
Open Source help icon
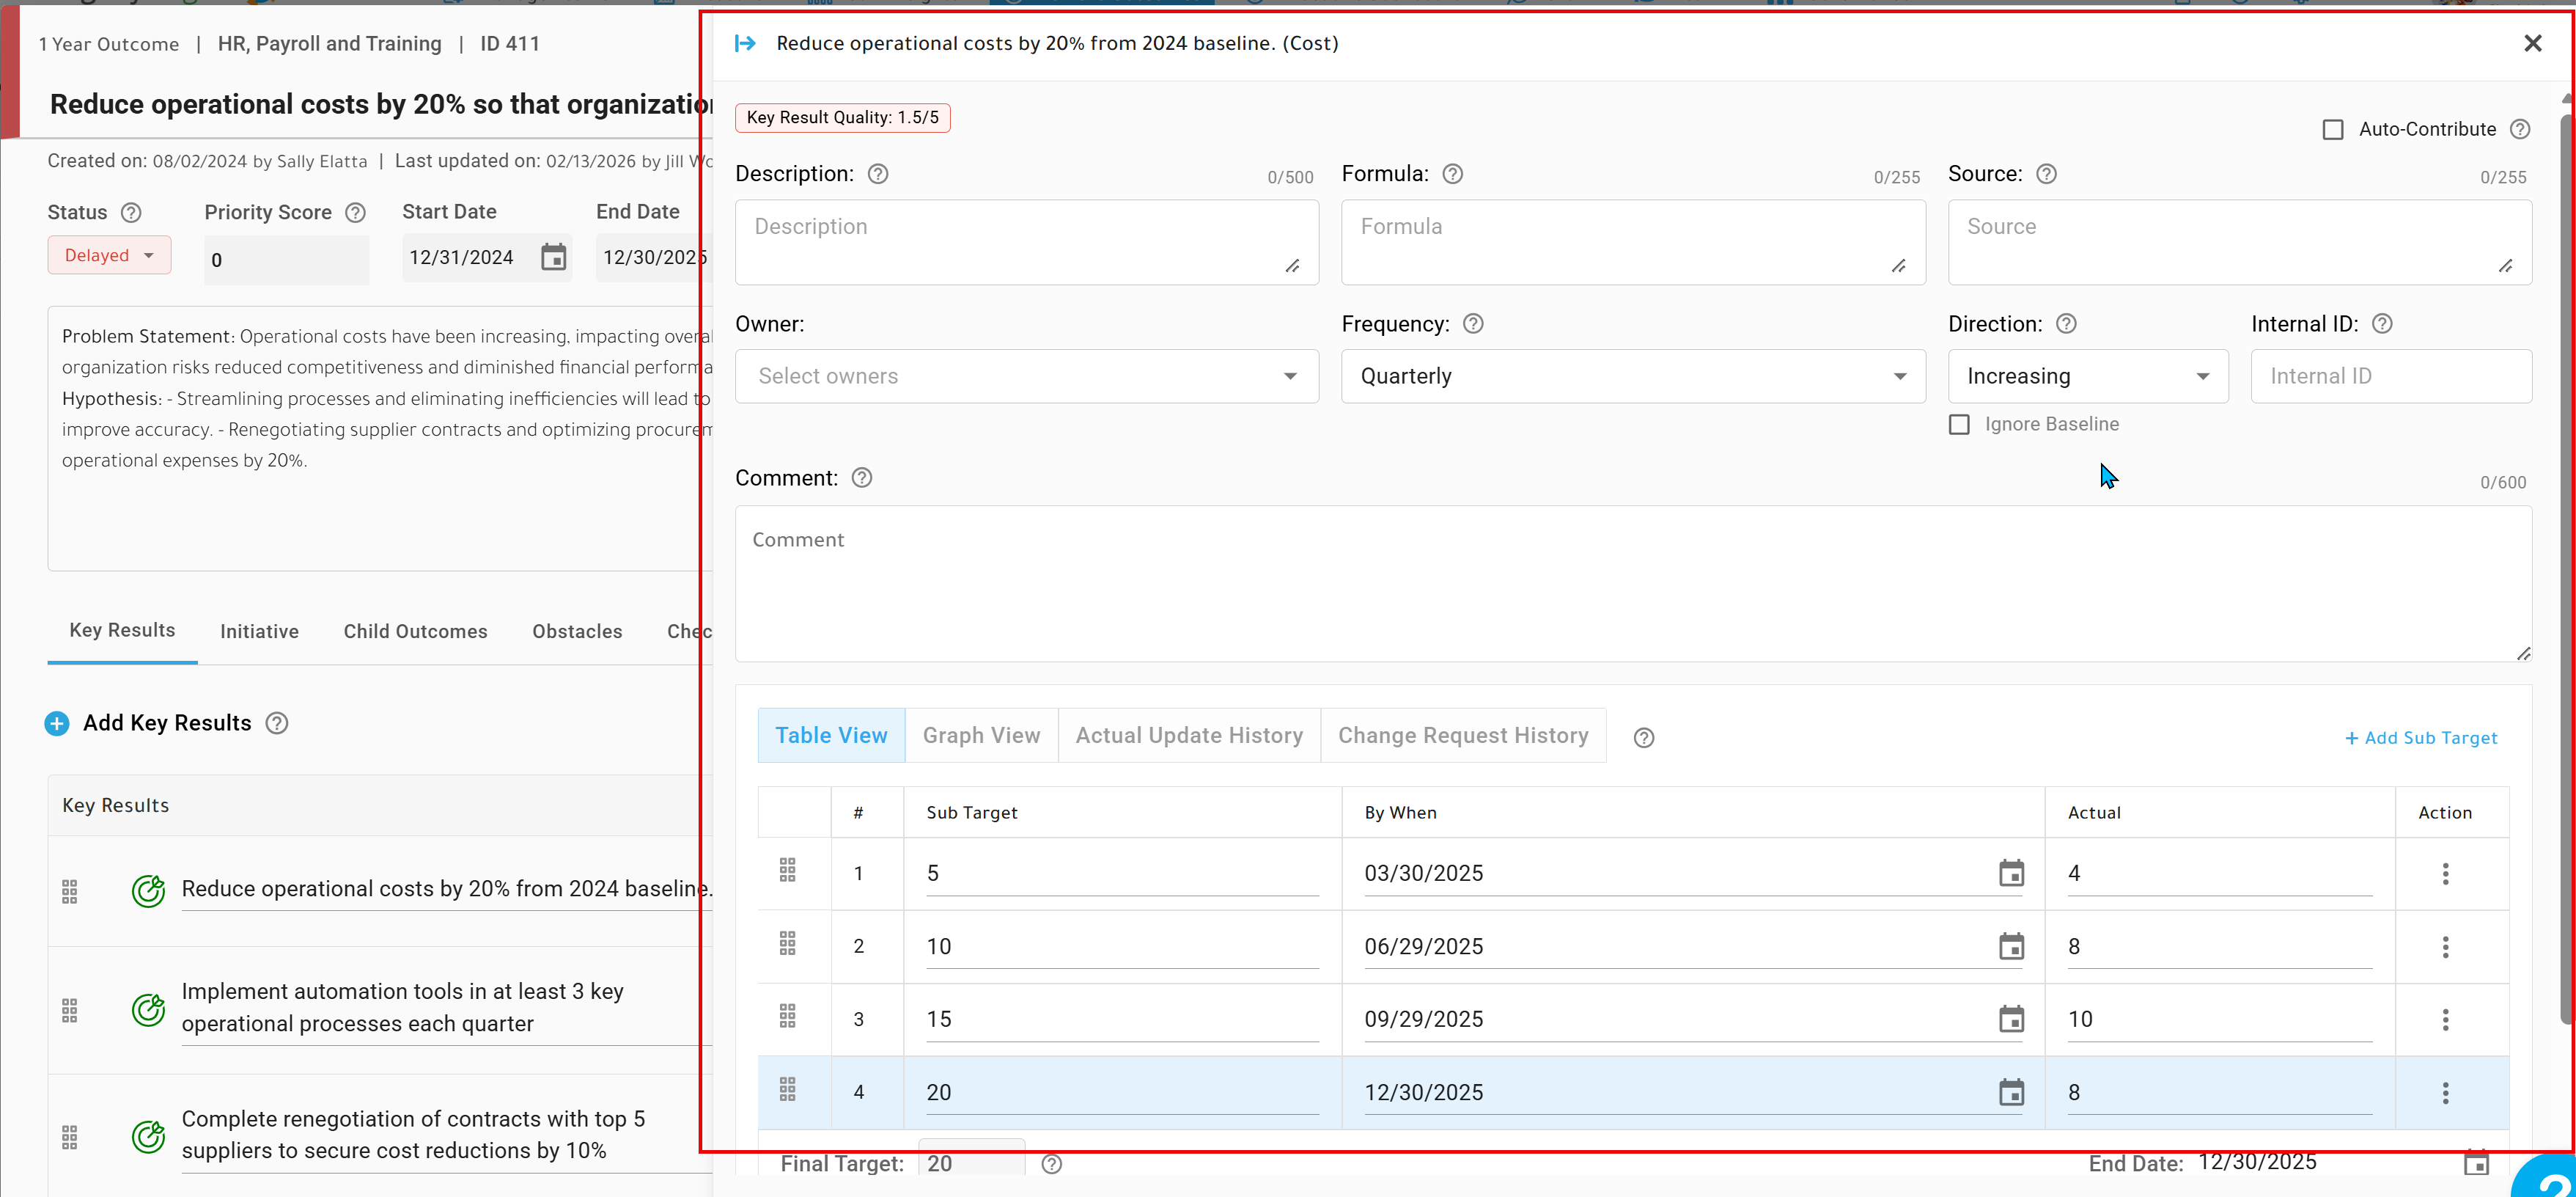[2046, 174]
